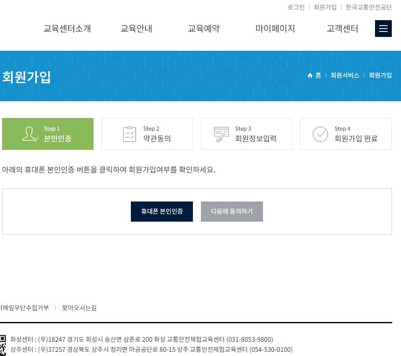Click the Step 3 form pen icon

click(x=221, y=134)
